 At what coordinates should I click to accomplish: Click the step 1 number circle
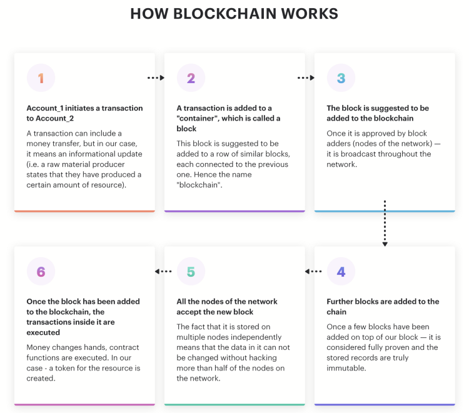coord(41,78)
